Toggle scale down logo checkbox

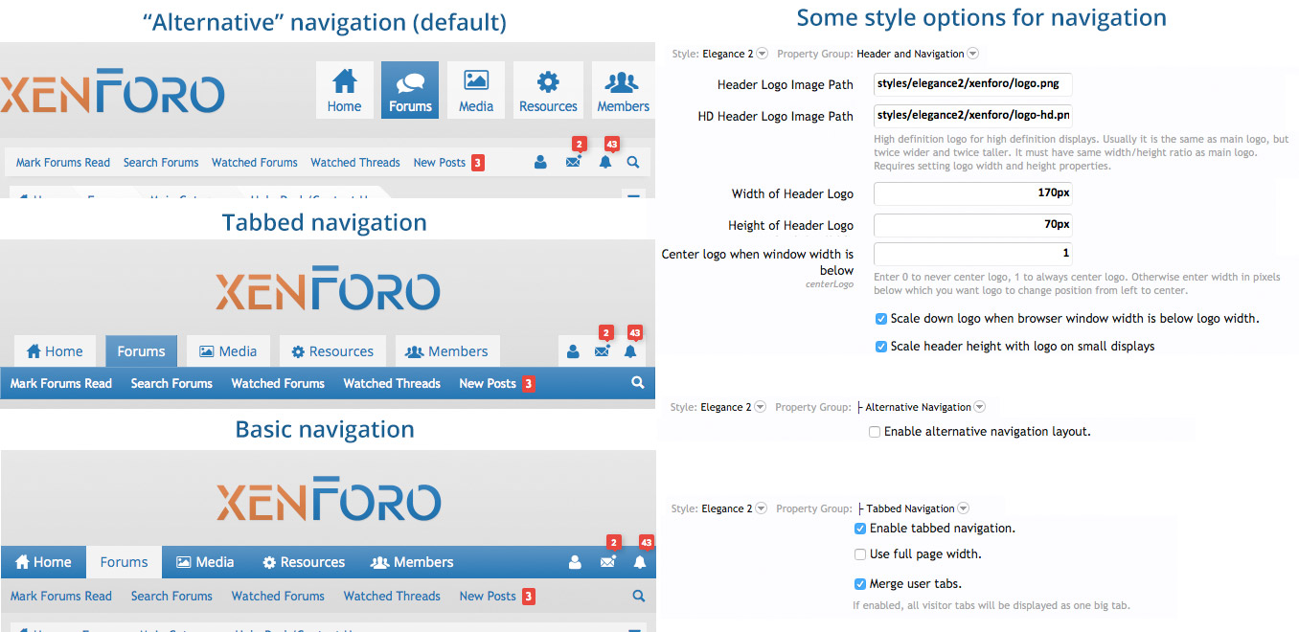(881, 319)
